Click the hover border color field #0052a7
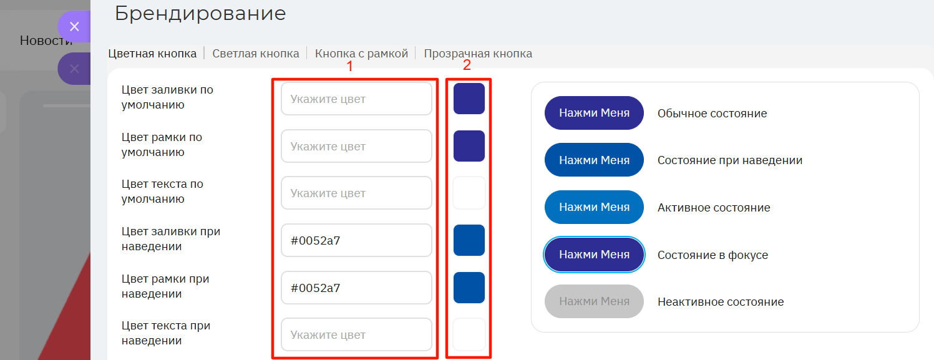Screen dimensions: 934x360 (x=356, y=288)
